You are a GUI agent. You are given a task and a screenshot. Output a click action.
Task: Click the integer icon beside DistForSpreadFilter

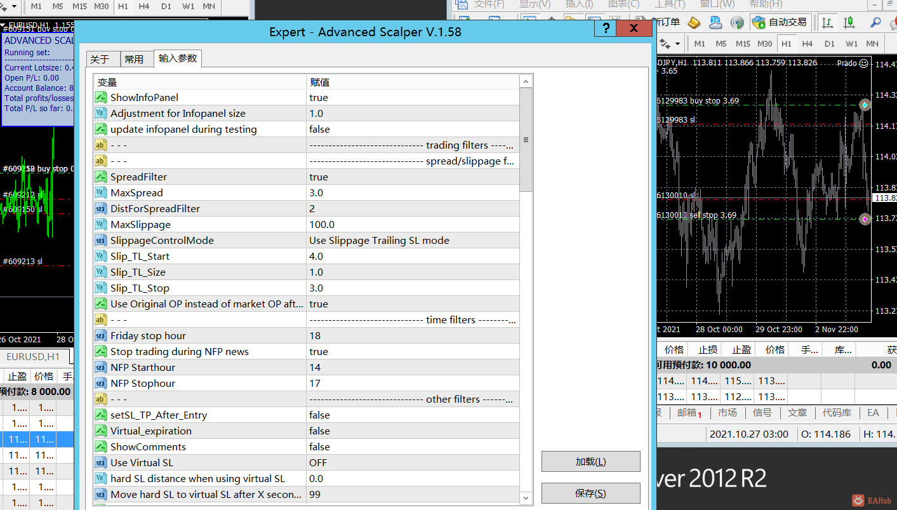tap(100, 208)
